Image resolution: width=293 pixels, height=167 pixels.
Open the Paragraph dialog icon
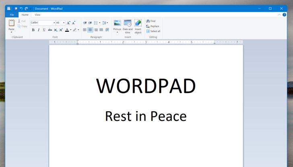(x=107, y=30)
